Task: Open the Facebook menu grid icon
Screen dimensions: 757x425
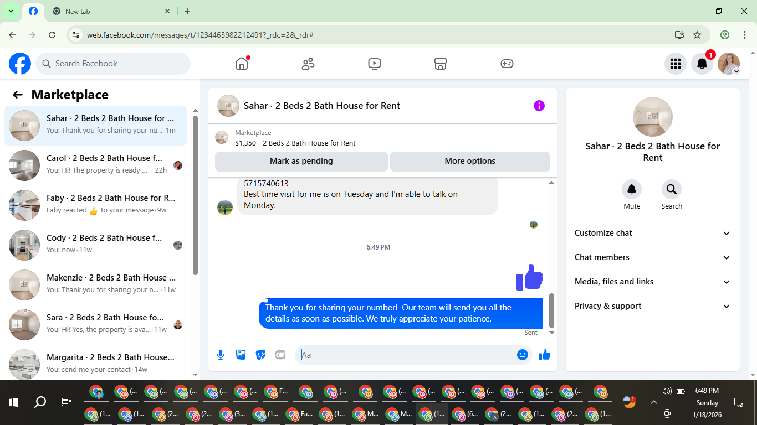Action: [x=675, y=64]
